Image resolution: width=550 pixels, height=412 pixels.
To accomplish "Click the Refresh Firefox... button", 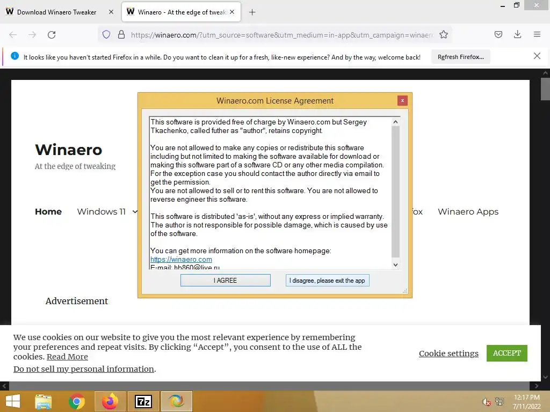I will click(x=460, y=57).
